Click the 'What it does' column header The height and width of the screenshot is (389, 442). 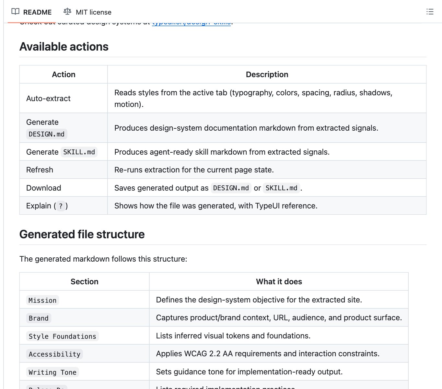(x=279, y=282)
